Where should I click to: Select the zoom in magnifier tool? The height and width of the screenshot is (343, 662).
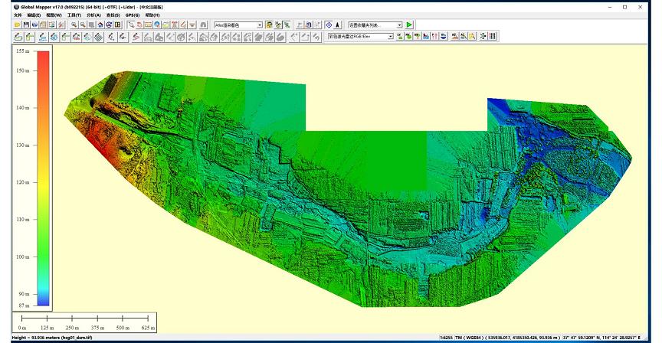click(x=73, y=25)
